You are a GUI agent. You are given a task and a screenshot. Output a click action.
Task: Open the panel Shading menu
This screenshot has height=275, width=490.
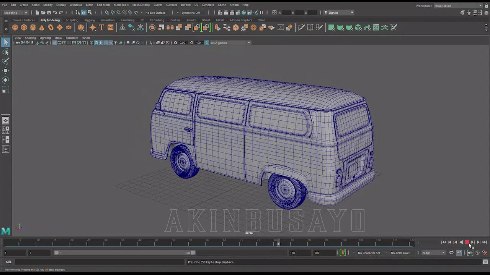click(30, 38)
